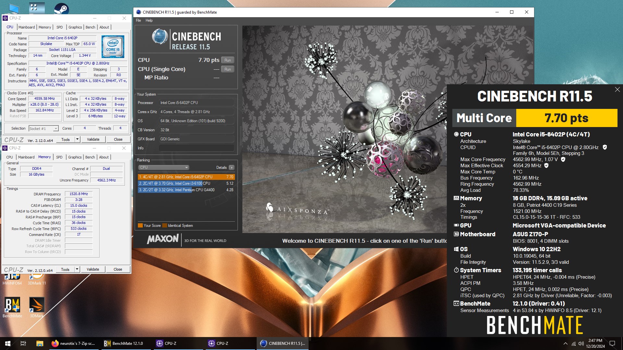Click Identical System legend swatch

(x=165, y=226)
